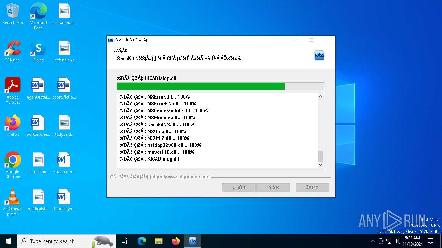Select nsldap32v60.dll... 100% log line
442x248 pixels.
(x=161, y=145)
